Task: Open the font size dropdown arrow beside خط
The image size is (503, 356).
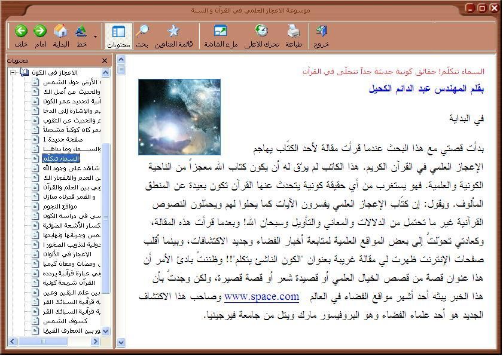Action: pyautogui.click(x=95, y=36)
